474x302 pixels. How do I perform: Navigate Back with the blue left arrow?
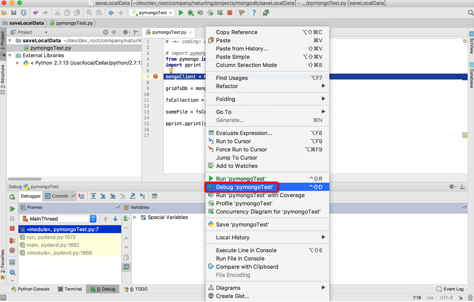pos(111,13)
